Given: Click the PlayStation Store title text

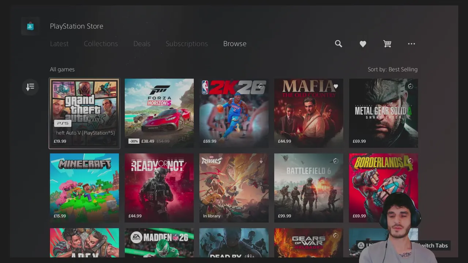Looking at the screenshot, I should coord(76,26).
